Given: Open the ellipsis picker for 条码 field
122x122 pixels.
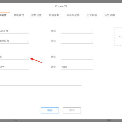Looking at the screenshot, I should pos(92,41).
